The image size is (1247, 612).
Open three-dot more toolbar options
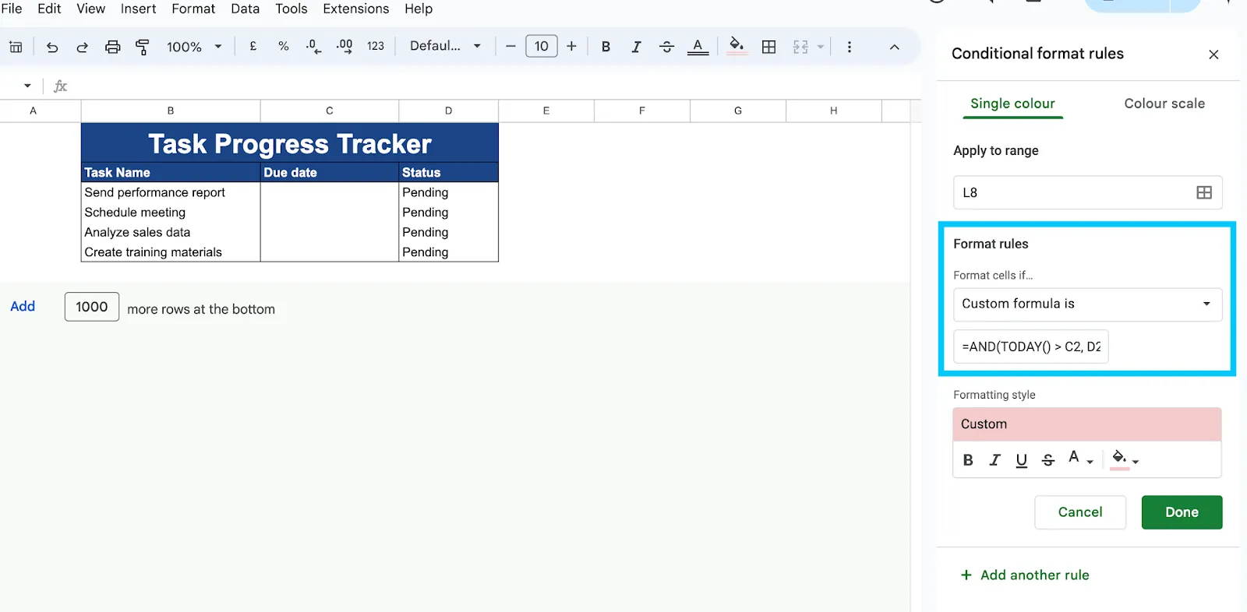coord(850,47)
